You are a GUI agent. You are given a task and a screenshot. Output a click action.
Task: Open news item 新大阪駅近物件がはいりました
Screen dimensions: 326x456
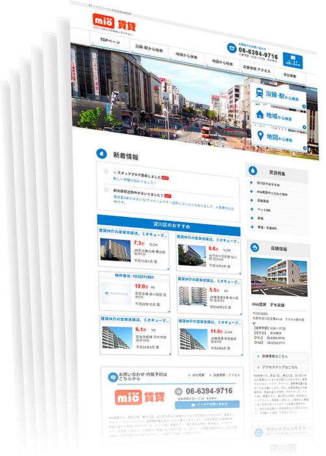point(138,193)
